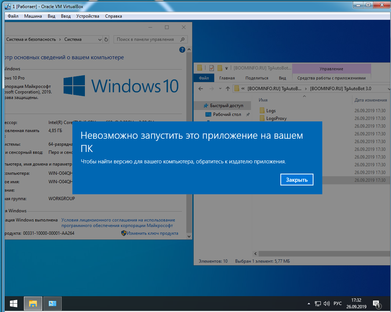Maximize the System Control Panel window
This screenshot has height=312, width=391.
(x=167, y=27)
